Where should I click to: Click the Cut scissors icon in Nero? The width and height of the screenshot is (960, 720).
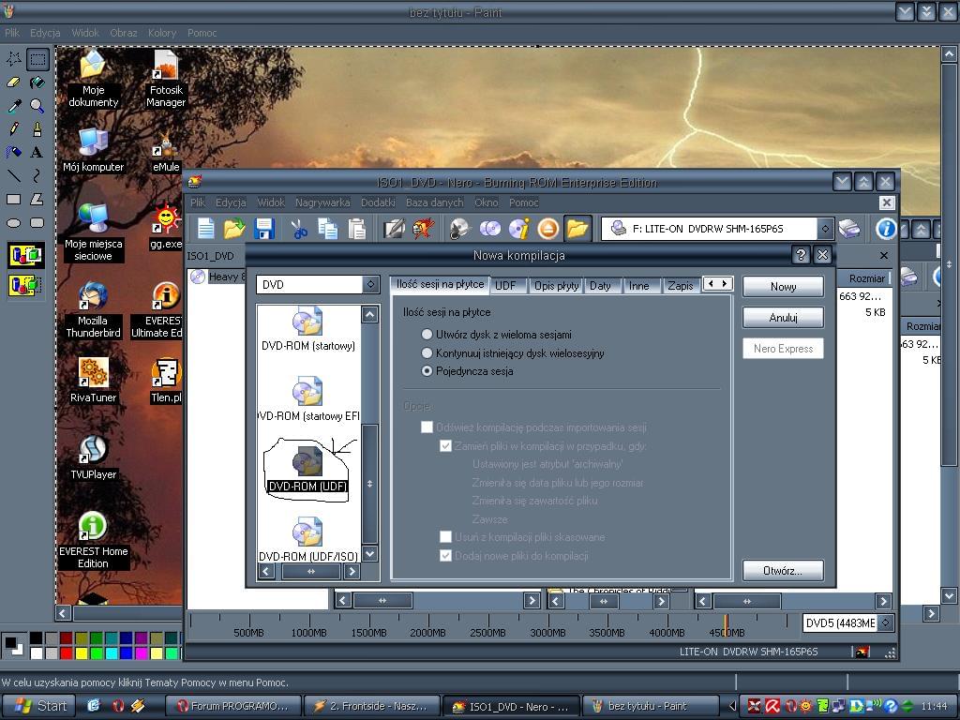(298, 229)
